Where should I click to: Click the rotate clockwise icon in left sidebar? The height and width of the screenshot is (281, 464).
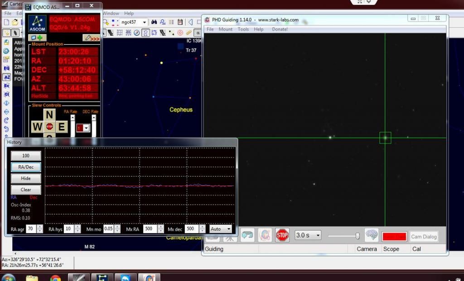point(6,120)
